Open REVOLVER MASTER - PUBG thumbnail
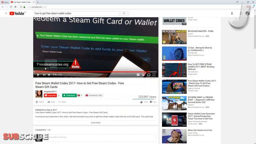256x144 pixels. (174, 37)
